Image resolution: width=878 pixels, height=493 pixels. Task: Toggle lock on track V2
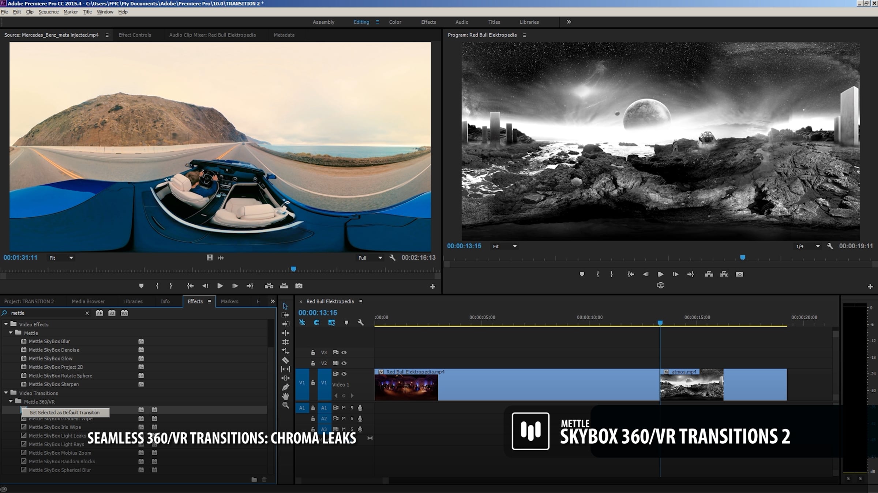[313, 363]
